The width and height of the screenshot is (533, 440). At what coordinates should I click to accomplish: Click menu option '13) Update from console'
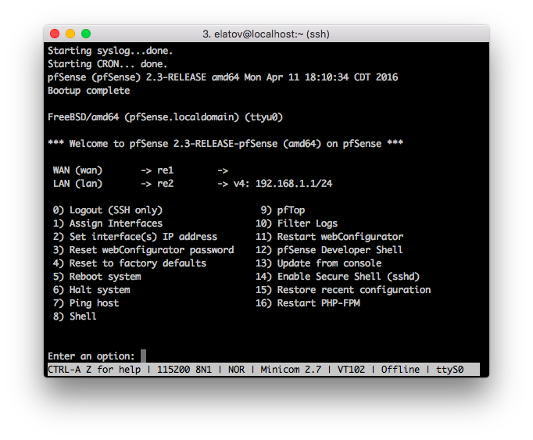pos(319,263)
